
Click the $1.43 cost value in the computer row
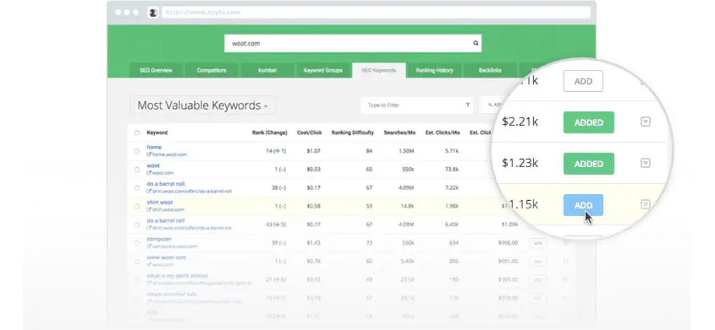[x=313, y=243]
